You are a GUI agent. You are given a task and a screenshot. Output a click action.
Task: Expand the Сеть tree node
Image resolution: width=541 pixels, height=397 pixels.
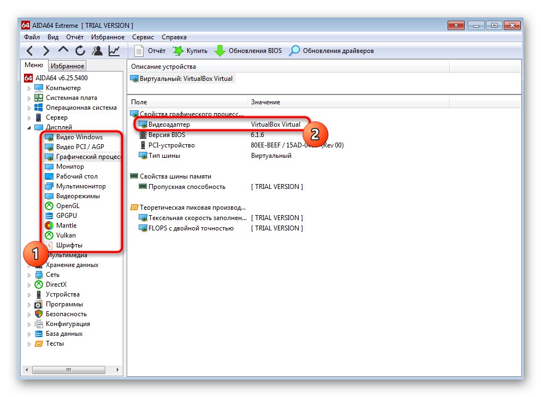29,275
